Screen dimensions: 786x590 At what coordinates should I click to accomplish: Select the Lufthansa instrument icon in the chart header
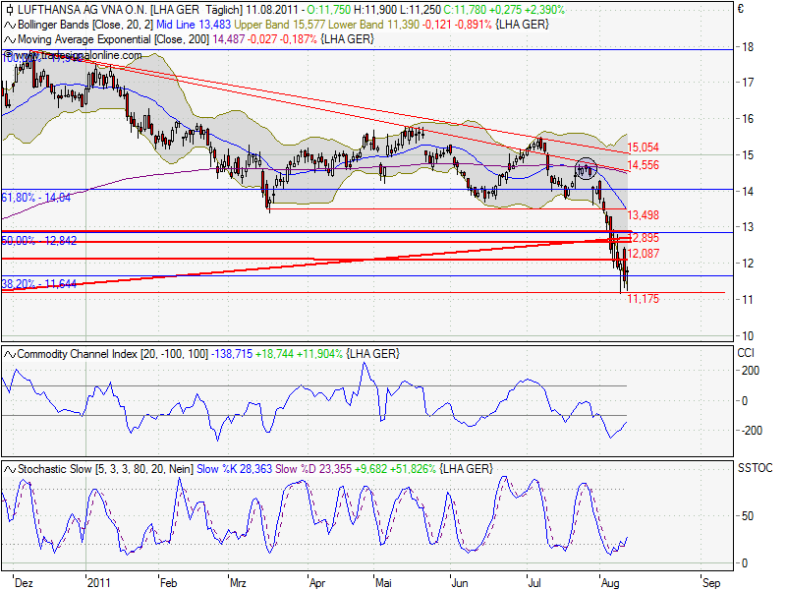pos(9,10)
